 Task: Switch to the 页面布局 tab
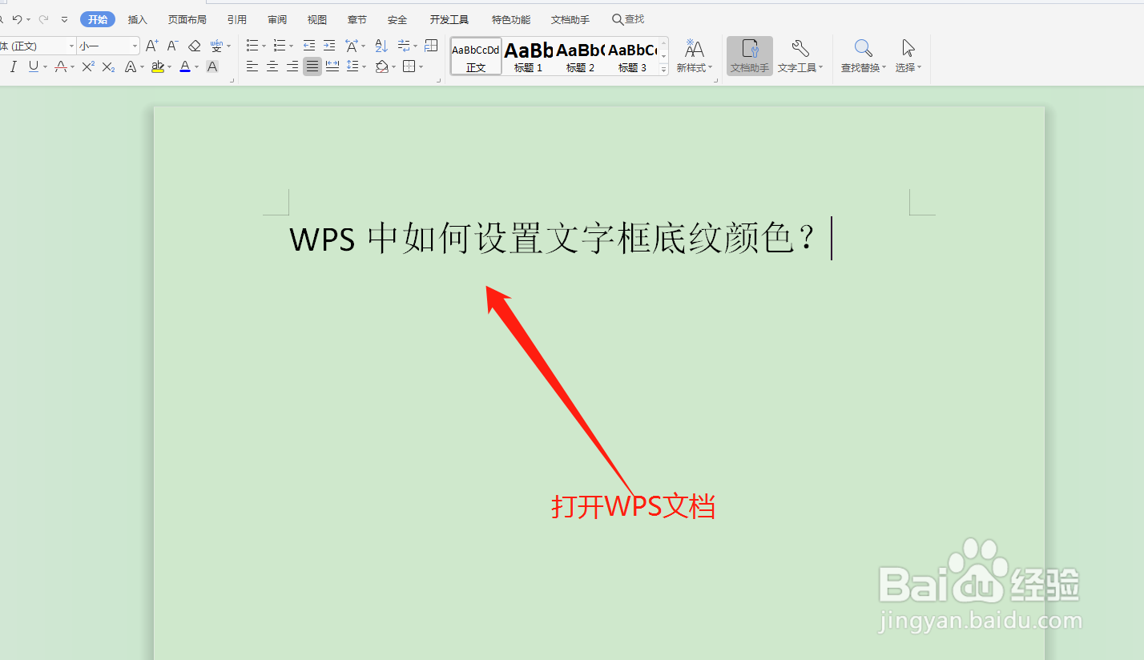[x=187, y=19]
